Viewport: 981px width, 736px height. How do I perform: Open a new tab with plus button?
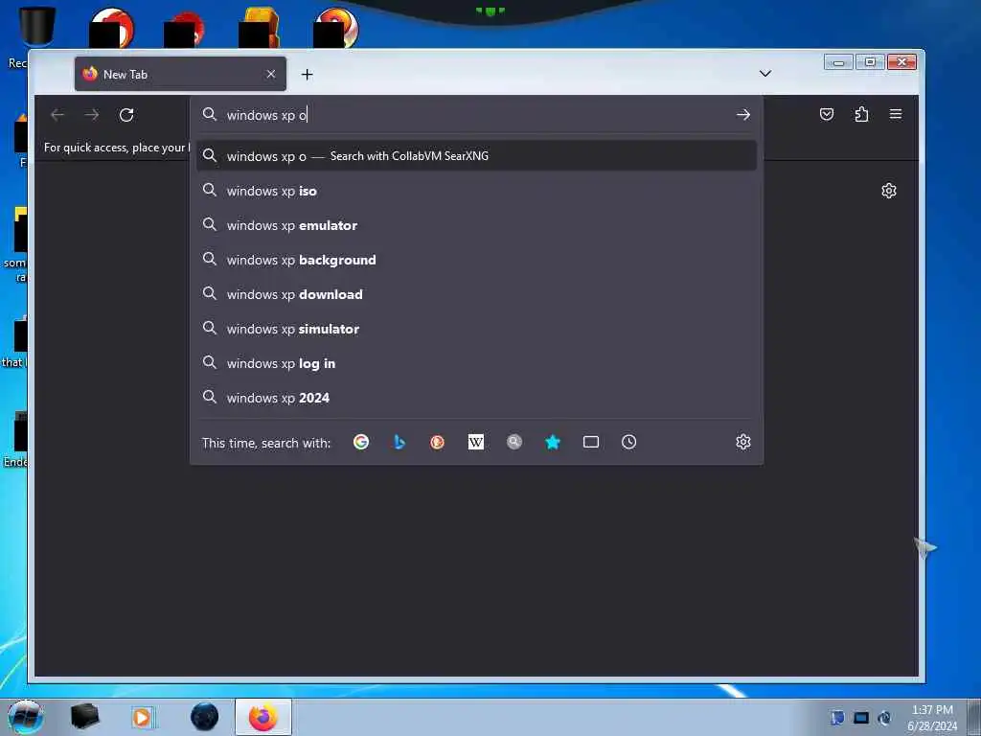pyautogui.click(x=307, y=75)
